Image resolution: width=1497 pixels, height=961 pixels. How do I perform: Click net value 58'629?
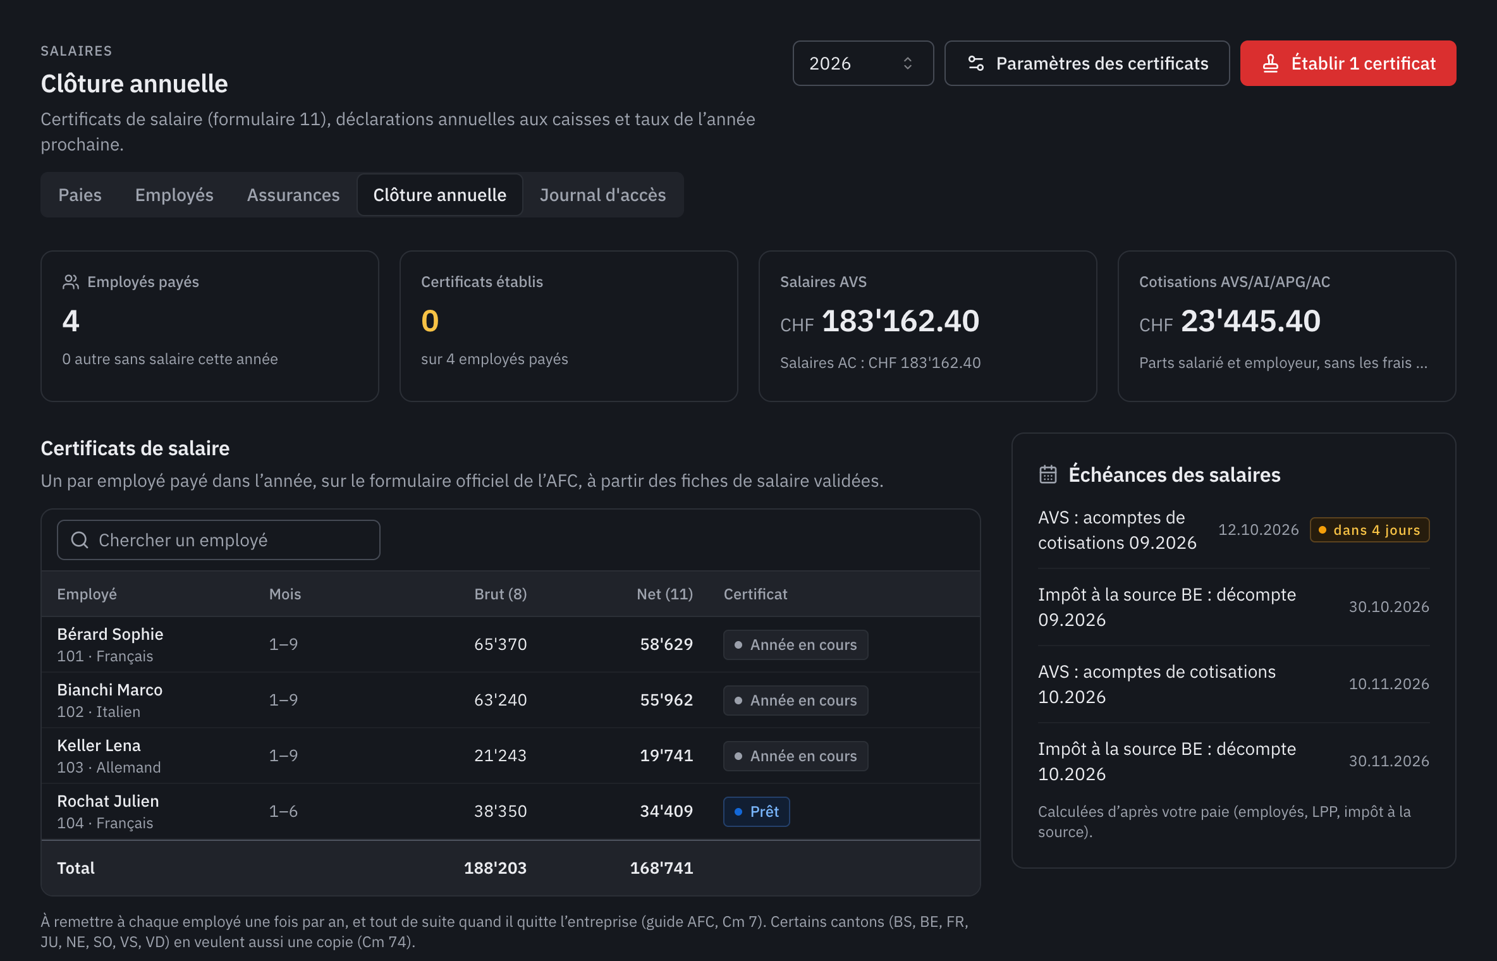(666, 644)
